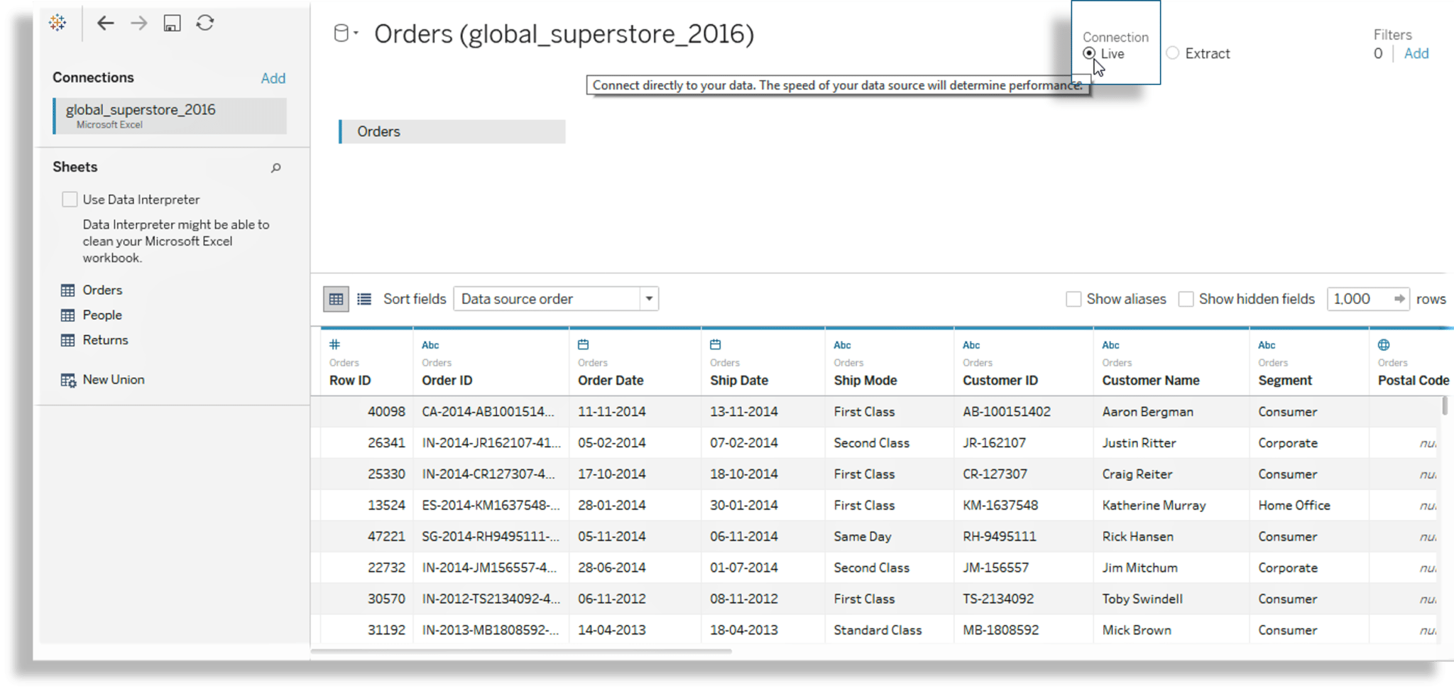
Task: Click the New Union label
Action: pos(114,379)
